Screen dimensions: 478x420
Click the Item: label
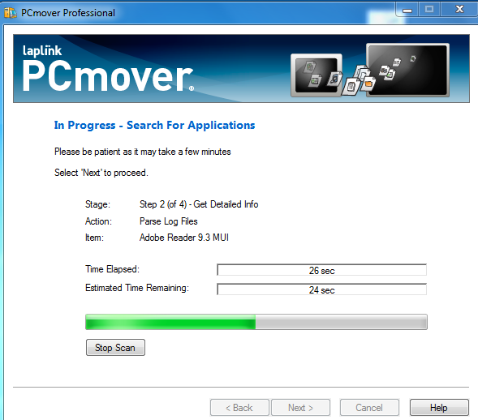coord(94,238)
